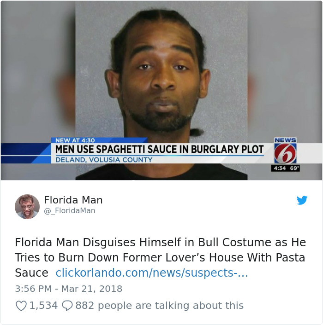Screen dimensions: 323x325
Task: Like the tweet with the heart icon
Action: pyautogui.click(x=21, y=306)
